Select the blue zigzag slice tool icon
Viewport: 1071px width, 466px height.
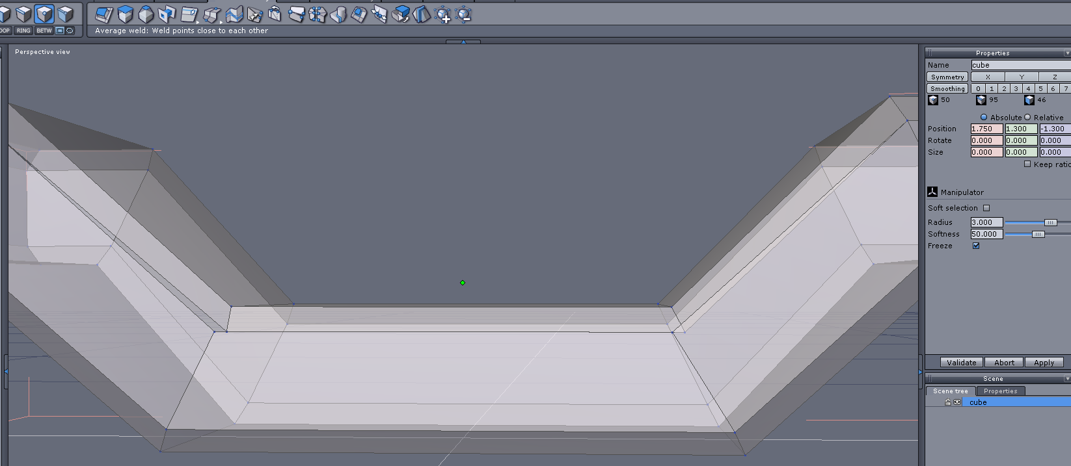[234, 14]
